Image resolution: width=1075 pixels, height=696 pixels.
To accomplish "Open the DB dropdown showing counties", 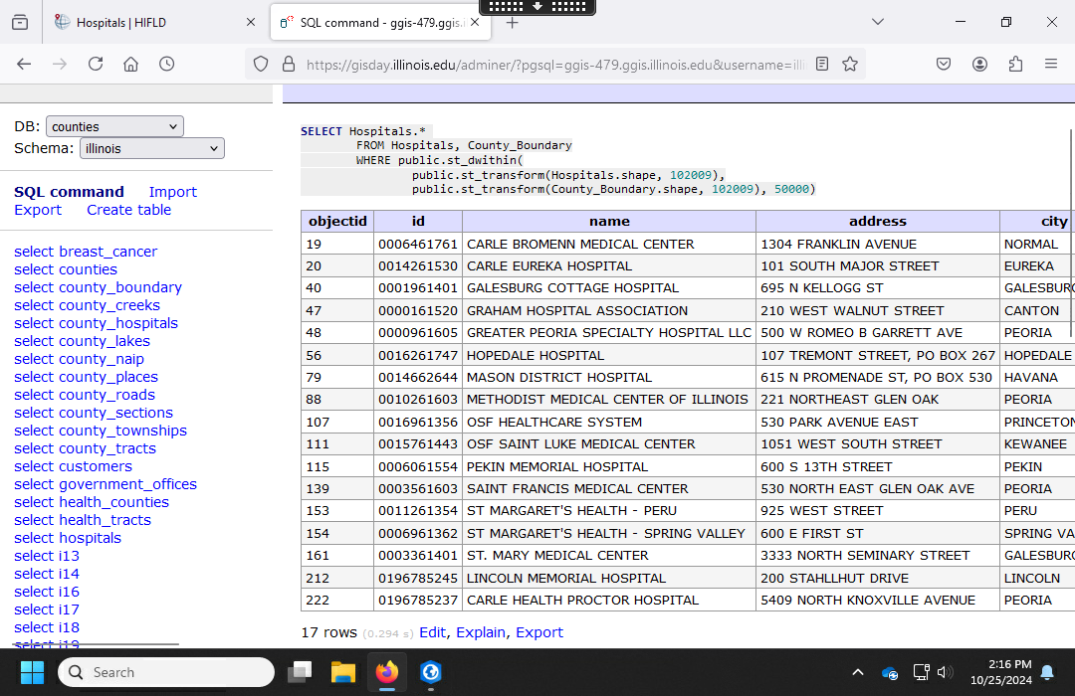I will 114,126.
